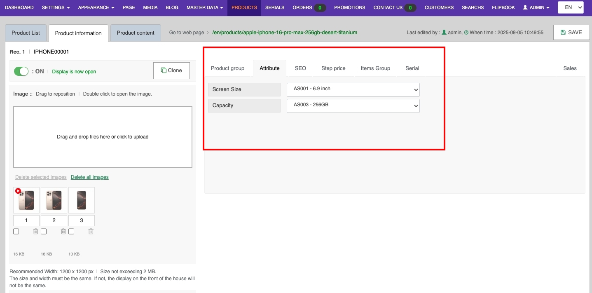Screen dimensions: 592x293
Task: Open the Product content tab
Action: tap(136, 33)
